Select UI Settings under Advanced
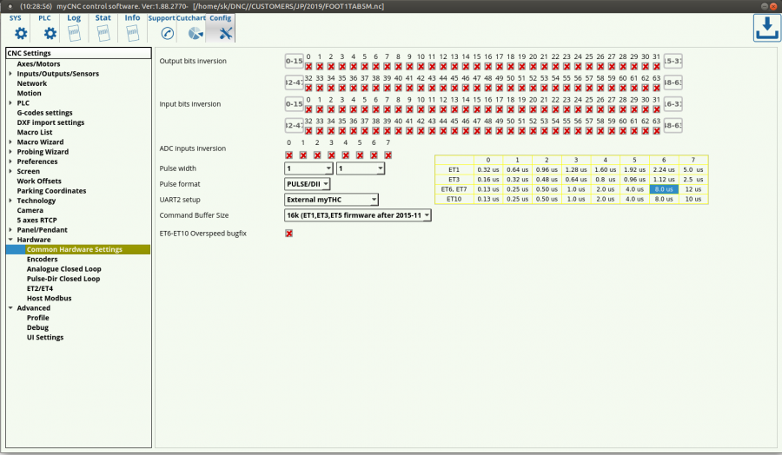The width and height of the screenshot is (782, 455). [x=45, y=338]
